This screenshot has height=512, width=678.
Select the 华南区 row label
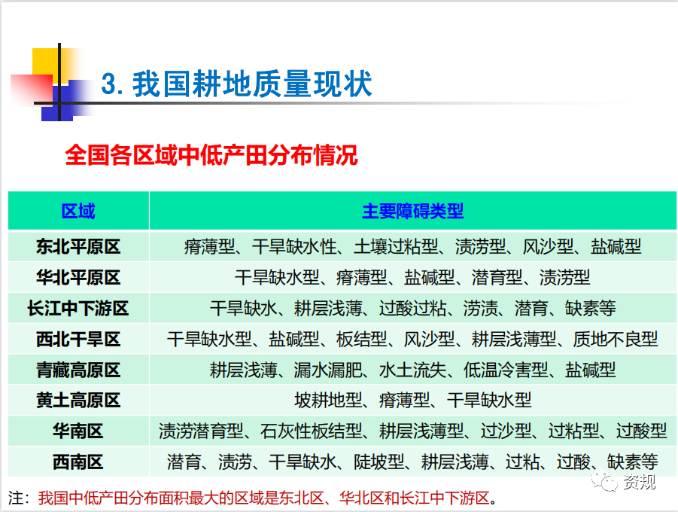(78, 431)
